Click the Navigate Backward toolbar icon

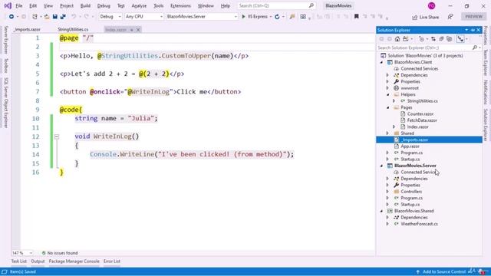pyautogui.click(x=12, y=17)
